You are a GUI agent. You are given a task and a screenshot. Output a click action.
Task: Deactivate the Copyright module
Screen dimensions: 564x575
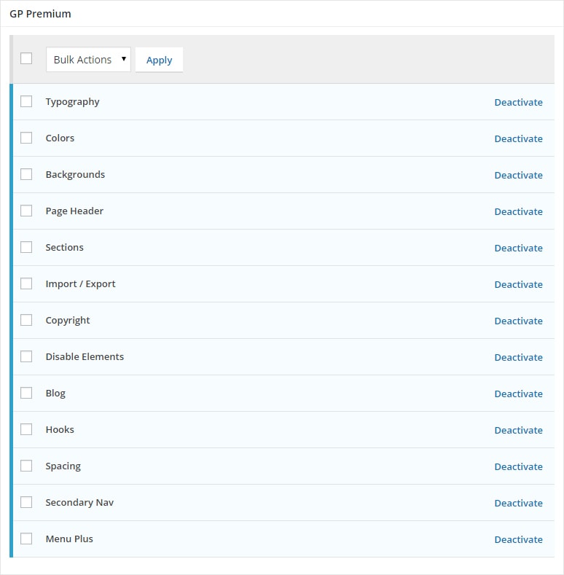click(x=519, y=321)
